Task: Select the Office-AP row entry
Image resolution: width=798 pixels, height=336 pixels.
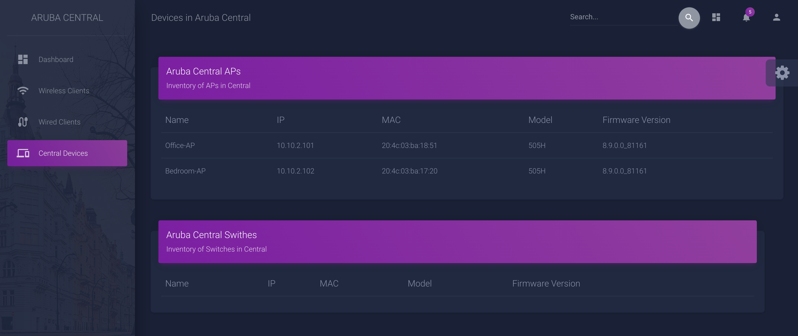Action: point(180,145)
